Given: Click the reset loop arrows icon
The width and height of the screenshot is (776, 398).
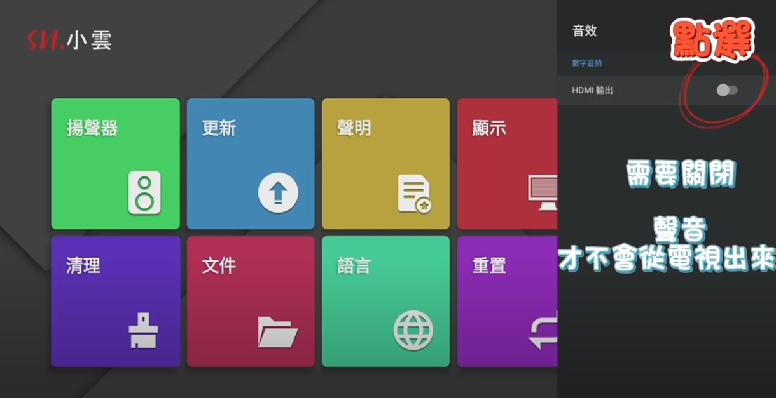Looking at the screenshot, I should tap(544, 331).
